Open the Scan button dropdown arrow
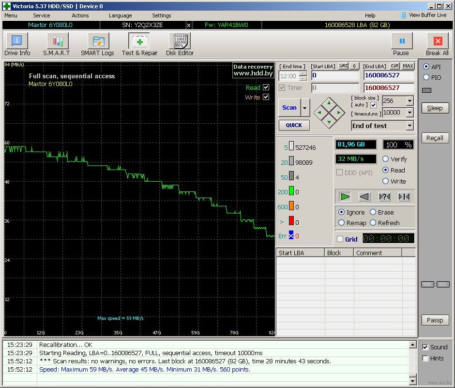Image resolution: width=455 pixels, height=388 pixels. click(304, 107)
